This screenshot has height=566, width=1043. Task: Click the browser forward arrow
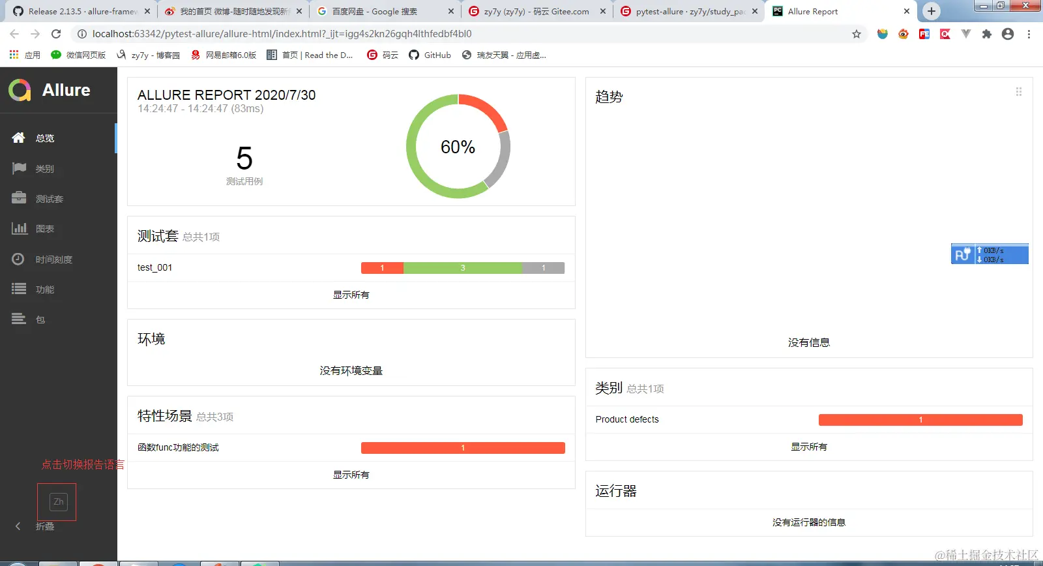click(x=35, y=34)
